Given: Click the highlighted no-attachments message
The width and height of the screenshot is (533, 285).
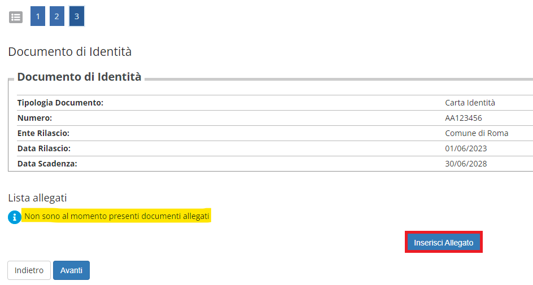Looking at the screenshot, I should (116, 216).
